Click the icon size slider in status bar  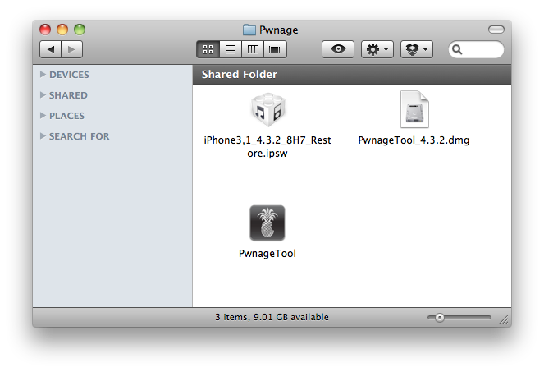pos(459,318)
